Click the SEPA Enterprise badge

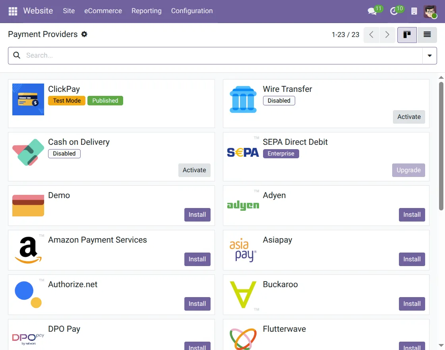281,154
